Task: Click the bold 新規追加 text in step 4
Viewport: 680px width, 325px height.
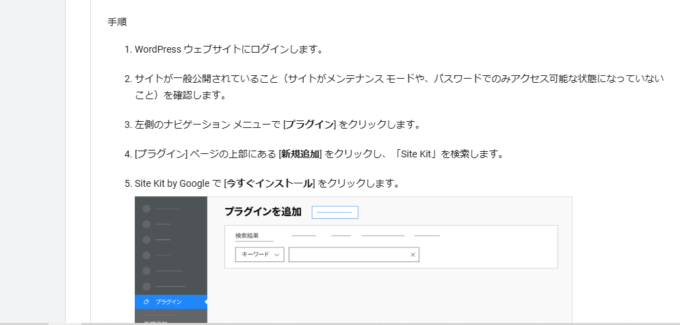Action: pyautogui.click(x=300, y=154)
